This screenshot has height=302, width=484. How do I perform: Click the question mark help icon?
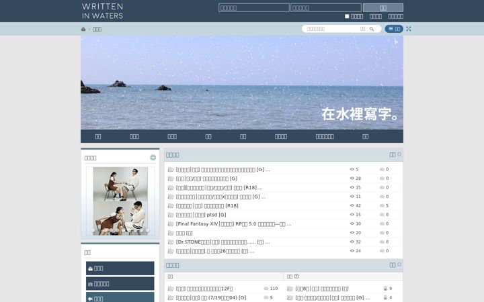click(296, 276)
